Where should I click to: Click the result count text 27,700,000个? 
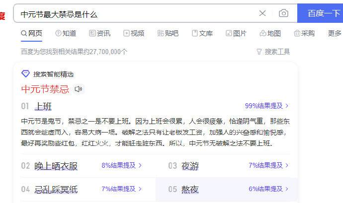108,52
